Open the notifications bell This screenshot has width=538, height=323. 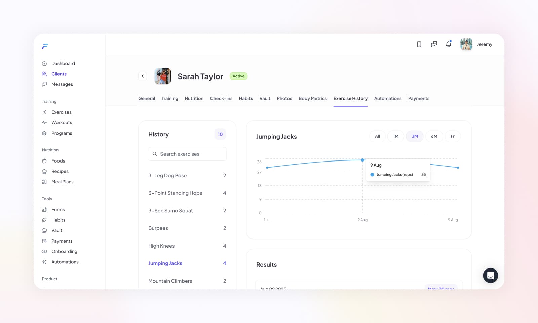pos(449,44)
